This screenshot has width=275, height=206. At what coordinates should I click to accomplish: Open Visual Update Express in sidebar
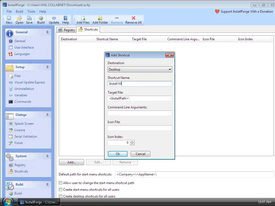[27, 82]
